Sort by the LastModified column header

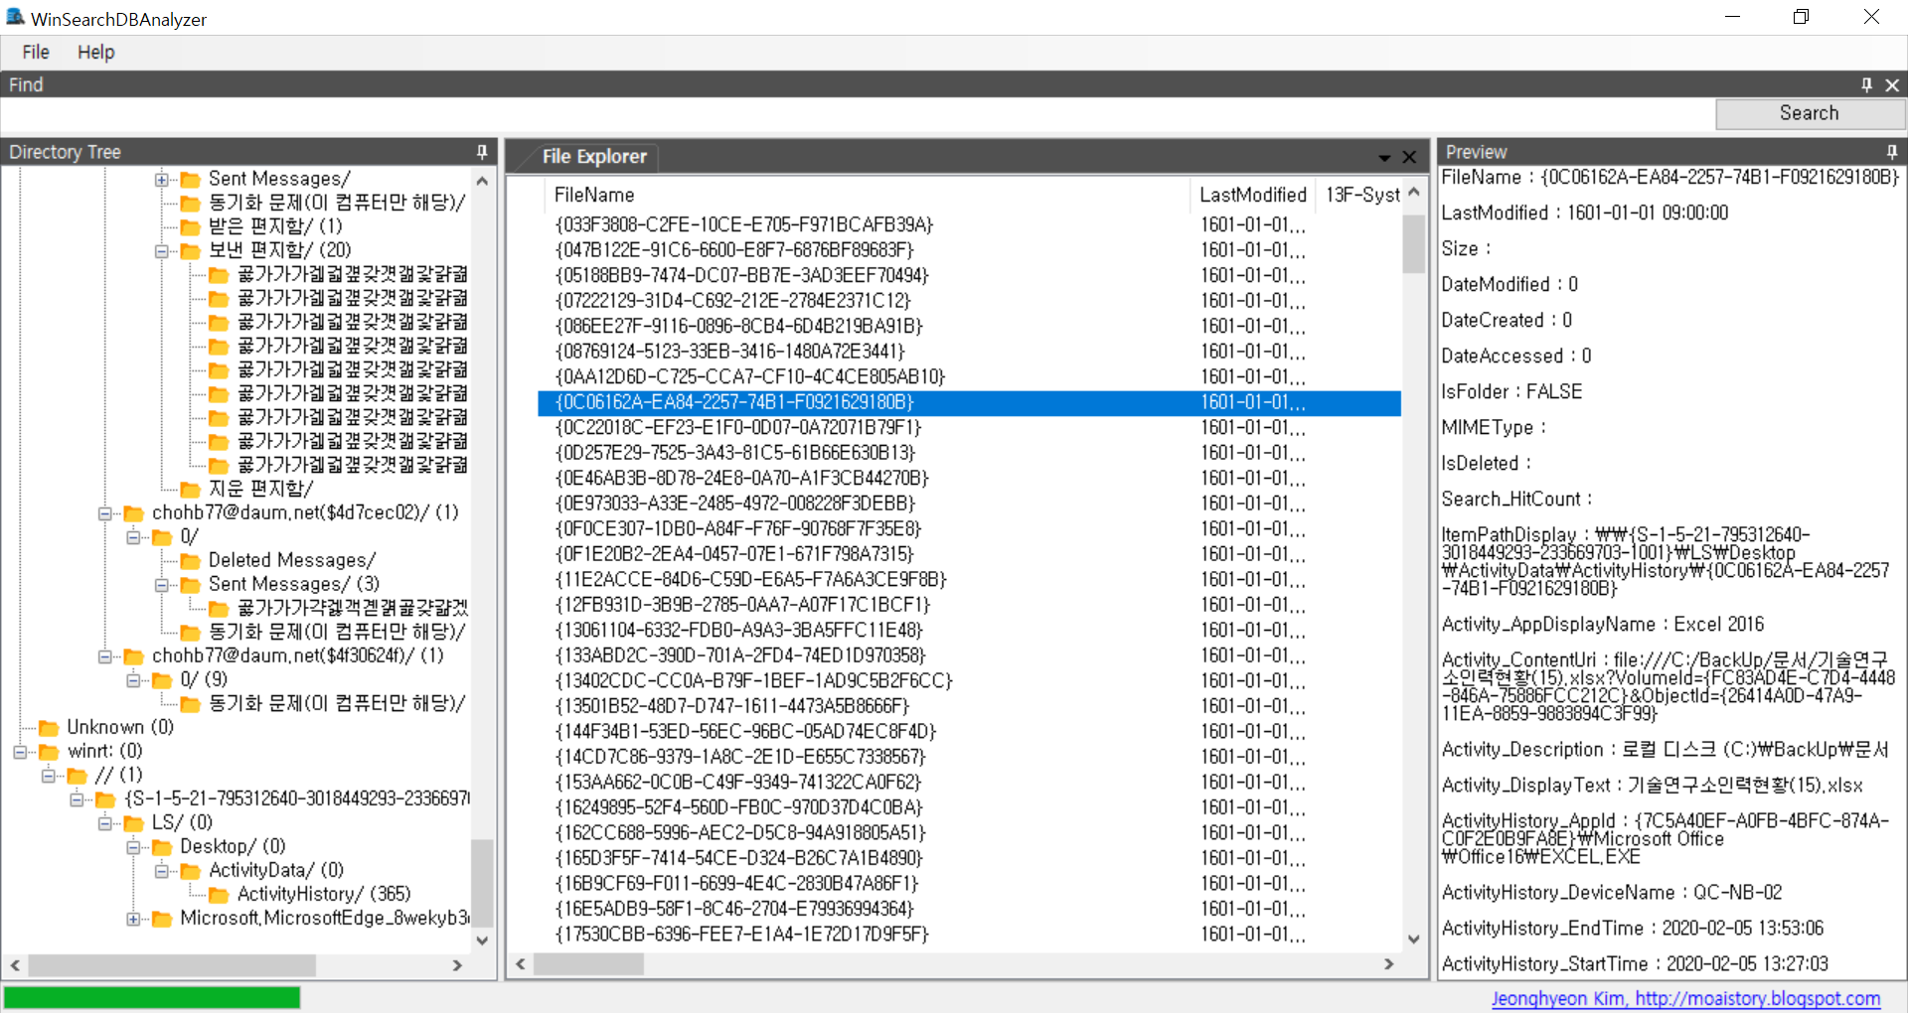pos(1252,195)
